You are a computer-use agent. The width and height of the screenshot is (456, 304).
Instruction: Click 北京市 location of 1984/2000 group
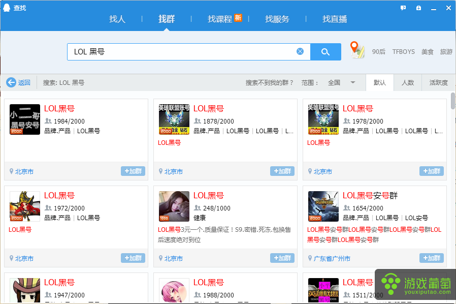24,172
